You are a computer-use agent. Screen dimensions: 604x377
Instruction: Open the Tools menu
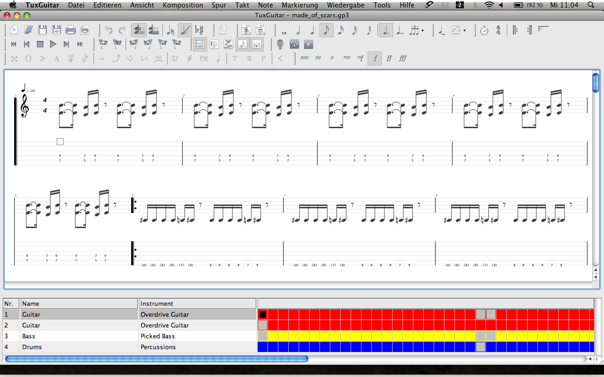[x=382, y=5]
